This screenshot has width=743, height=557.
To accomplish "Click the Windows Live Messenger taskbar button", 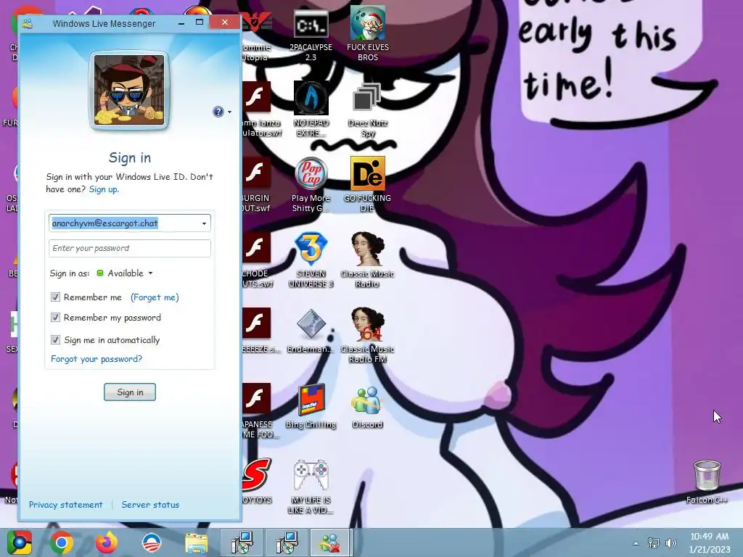I will coord(331,542).
